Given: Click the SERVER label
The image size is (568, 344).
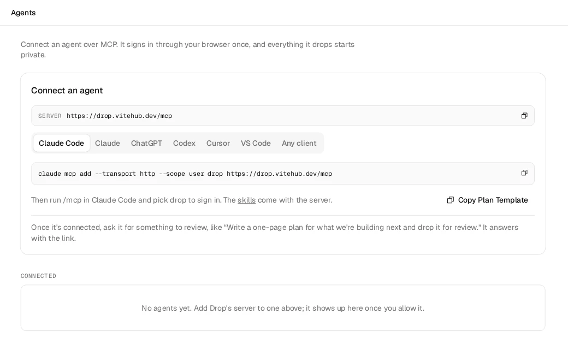Looking at the screenshot, I should [x=50, y=116].
